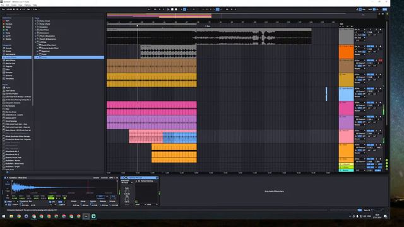Image resolution: width=404 pixels, height=227 pixels.
Task: Open the Windows Start menu
Action: 4,216
